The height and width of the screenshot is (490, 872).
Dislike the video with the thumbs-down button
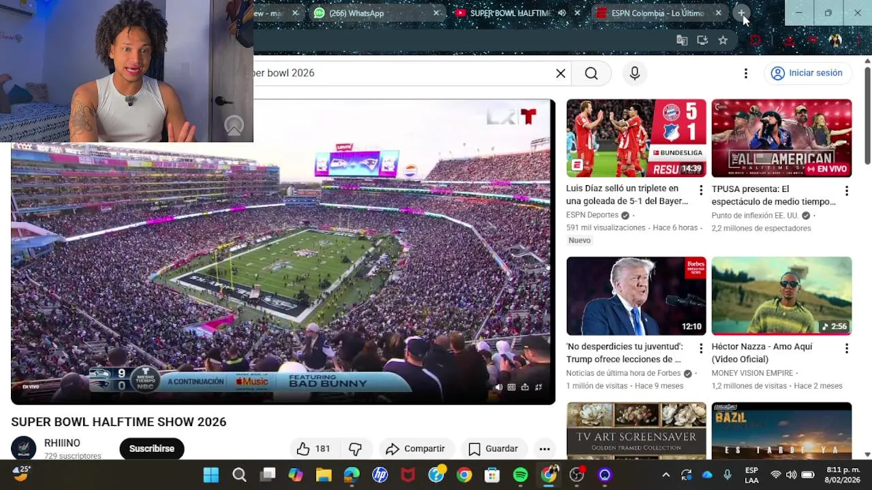[x=356, y=448]
